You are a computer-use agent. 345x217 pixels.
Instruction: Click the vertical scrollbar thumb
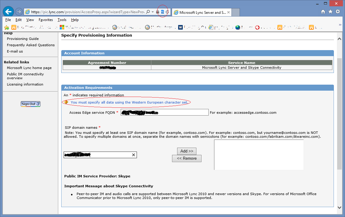pos(339,113)
